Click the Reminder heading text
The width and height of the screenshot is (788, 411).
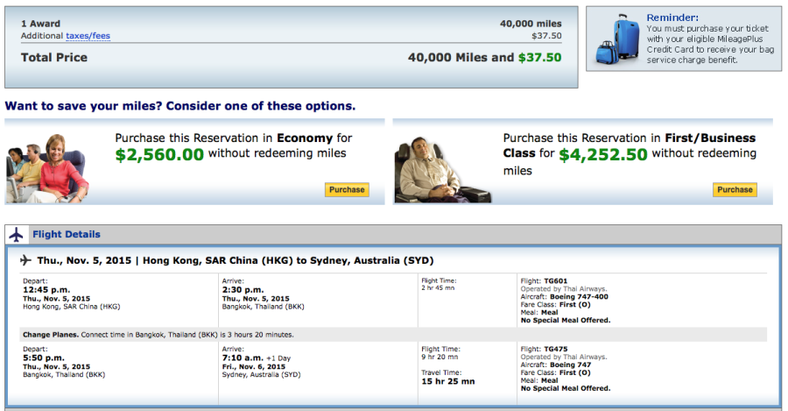672,18
